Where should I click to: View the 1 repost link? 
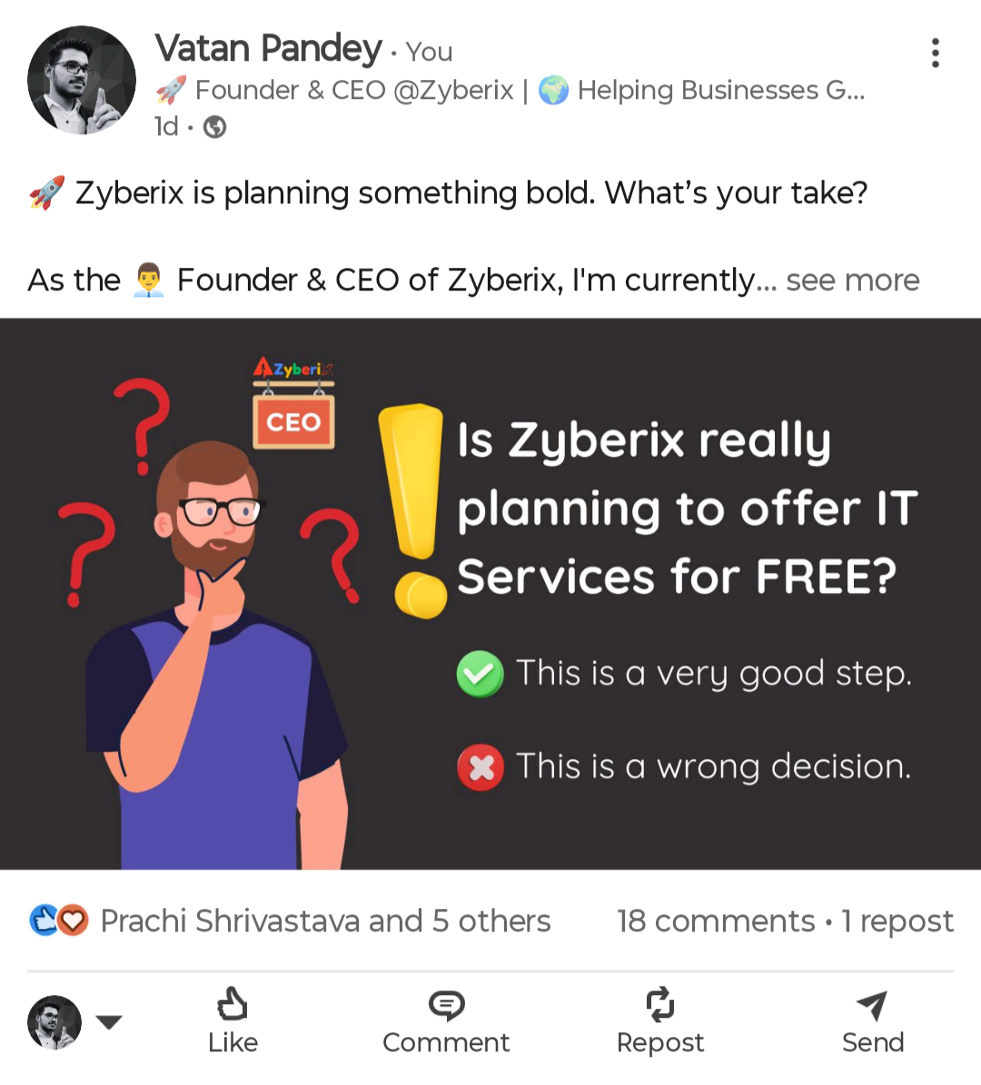coord(897,921)
